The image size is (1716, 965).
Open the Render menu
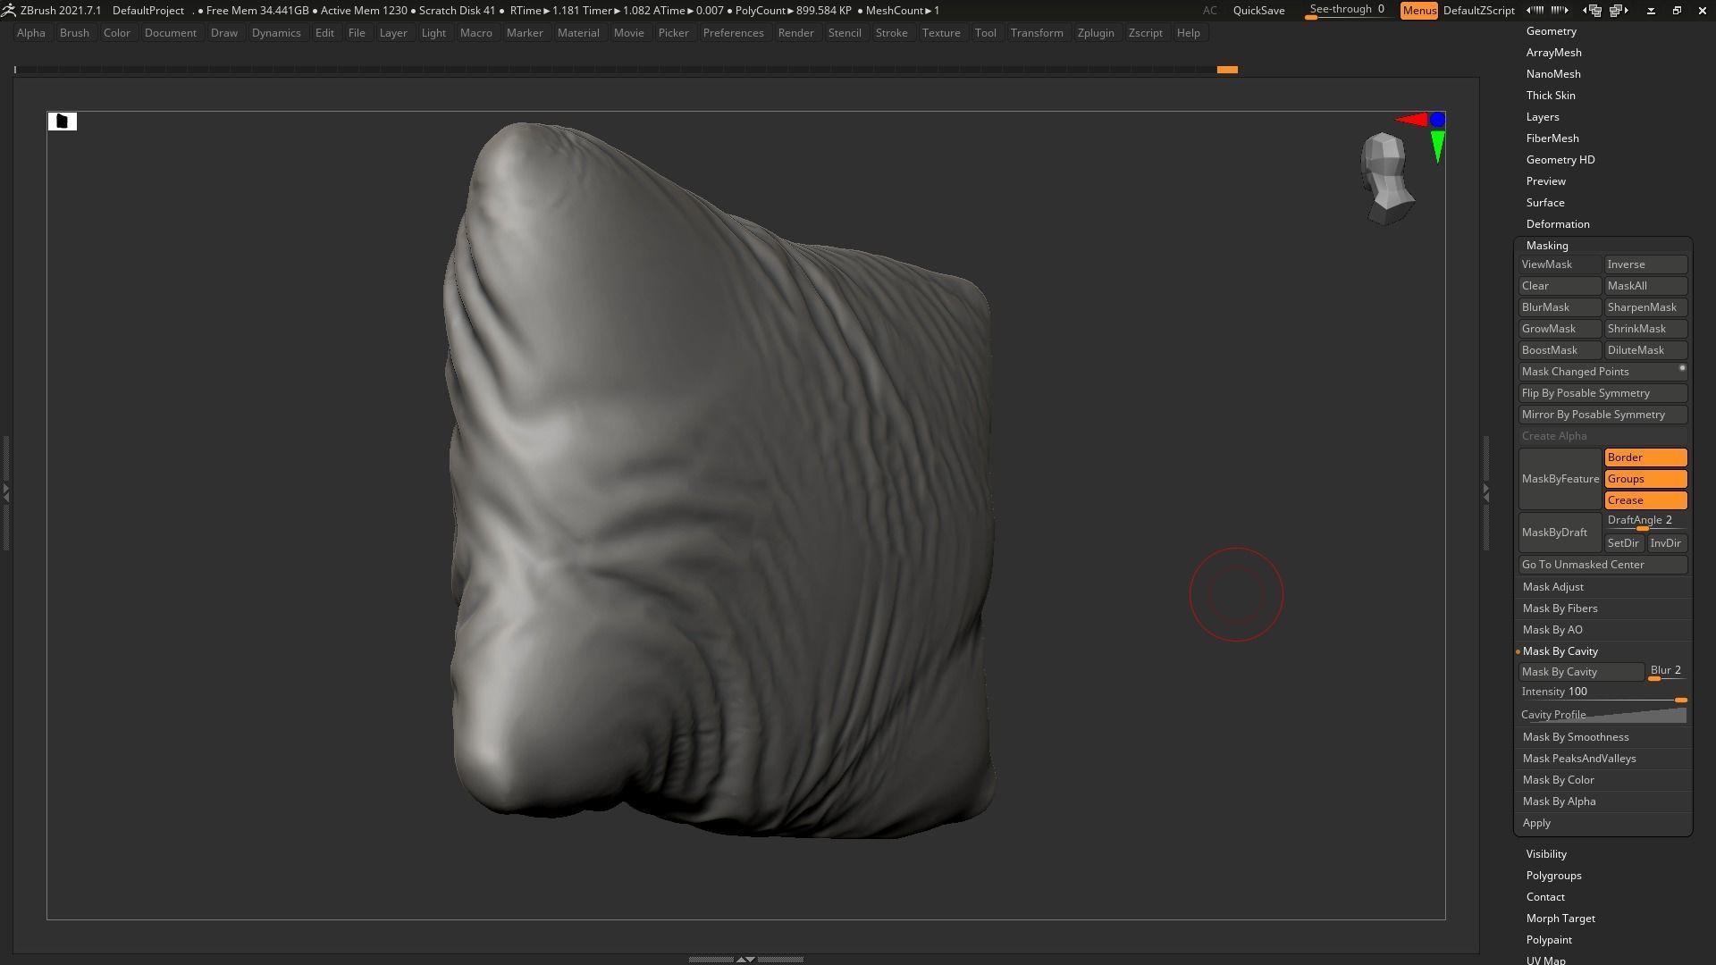pos(795,33)
